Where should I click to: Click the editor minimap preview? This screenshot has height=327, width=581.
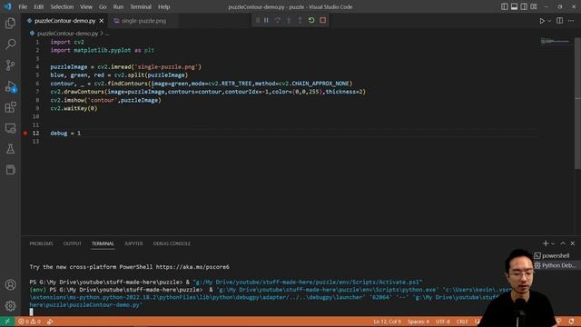555,41
